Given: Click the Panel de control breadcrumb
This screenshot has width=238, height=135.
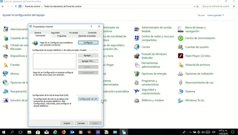Looking at the screenshot, I should click(x=32, y=6).
